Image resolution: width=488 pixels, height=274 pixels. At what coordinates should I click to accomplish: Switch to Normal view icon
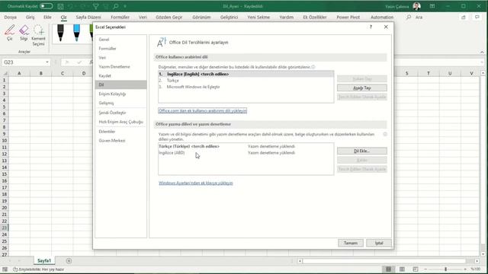pyautogui.click(x=388, y=269)
